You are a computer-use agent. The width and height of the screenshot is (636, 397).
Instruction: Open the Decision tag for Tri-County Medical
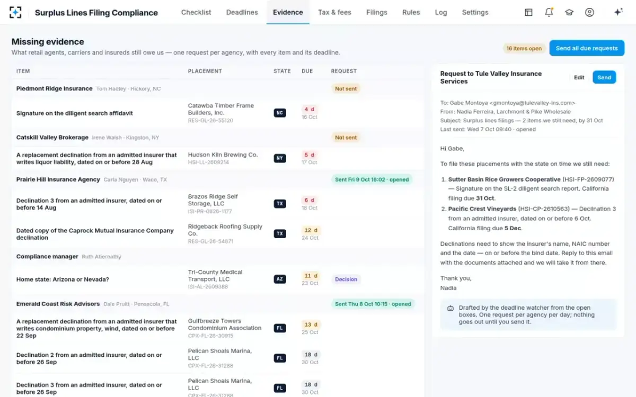coord(346,279)
